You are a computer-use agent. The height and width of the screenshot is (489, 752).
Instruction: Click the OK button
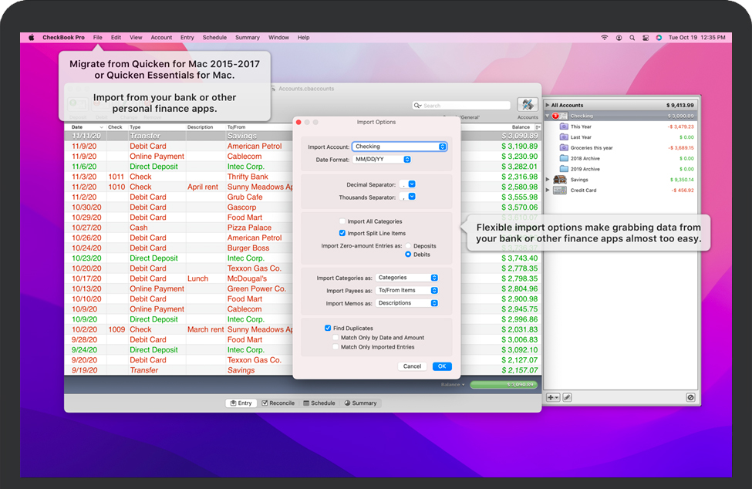pos(442,366)
